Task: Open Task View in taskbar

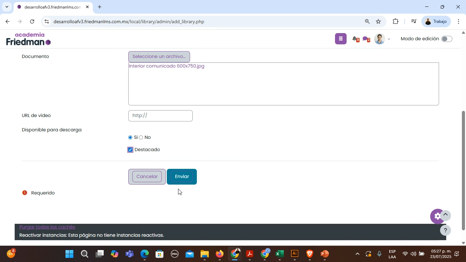Action: pos(99,254)
